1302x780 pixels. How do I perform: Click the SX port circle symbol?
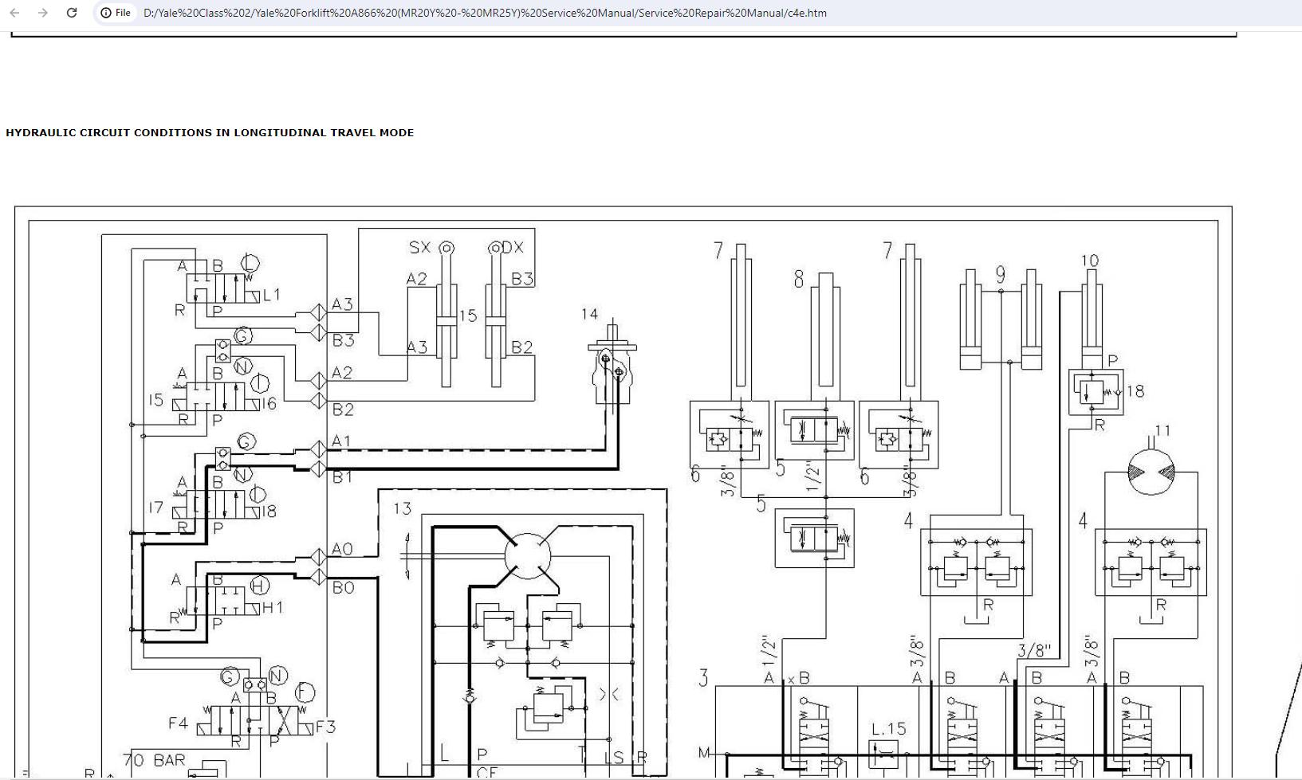click(x=446, y=249)
